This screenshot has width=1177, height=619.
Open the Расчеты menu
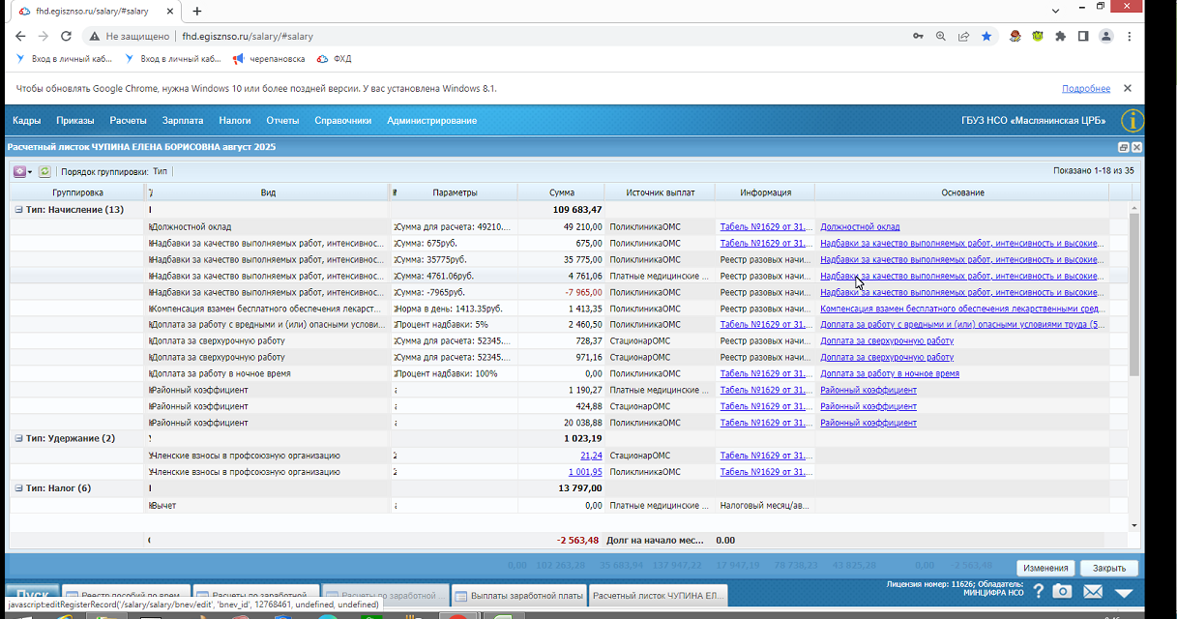[x=128, y=121]
